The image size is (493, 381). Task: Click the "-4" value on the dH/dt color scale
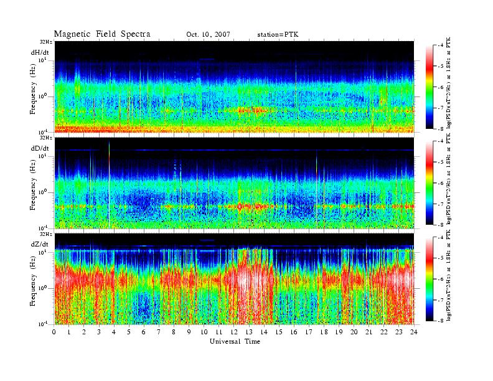tap(439, 45)
